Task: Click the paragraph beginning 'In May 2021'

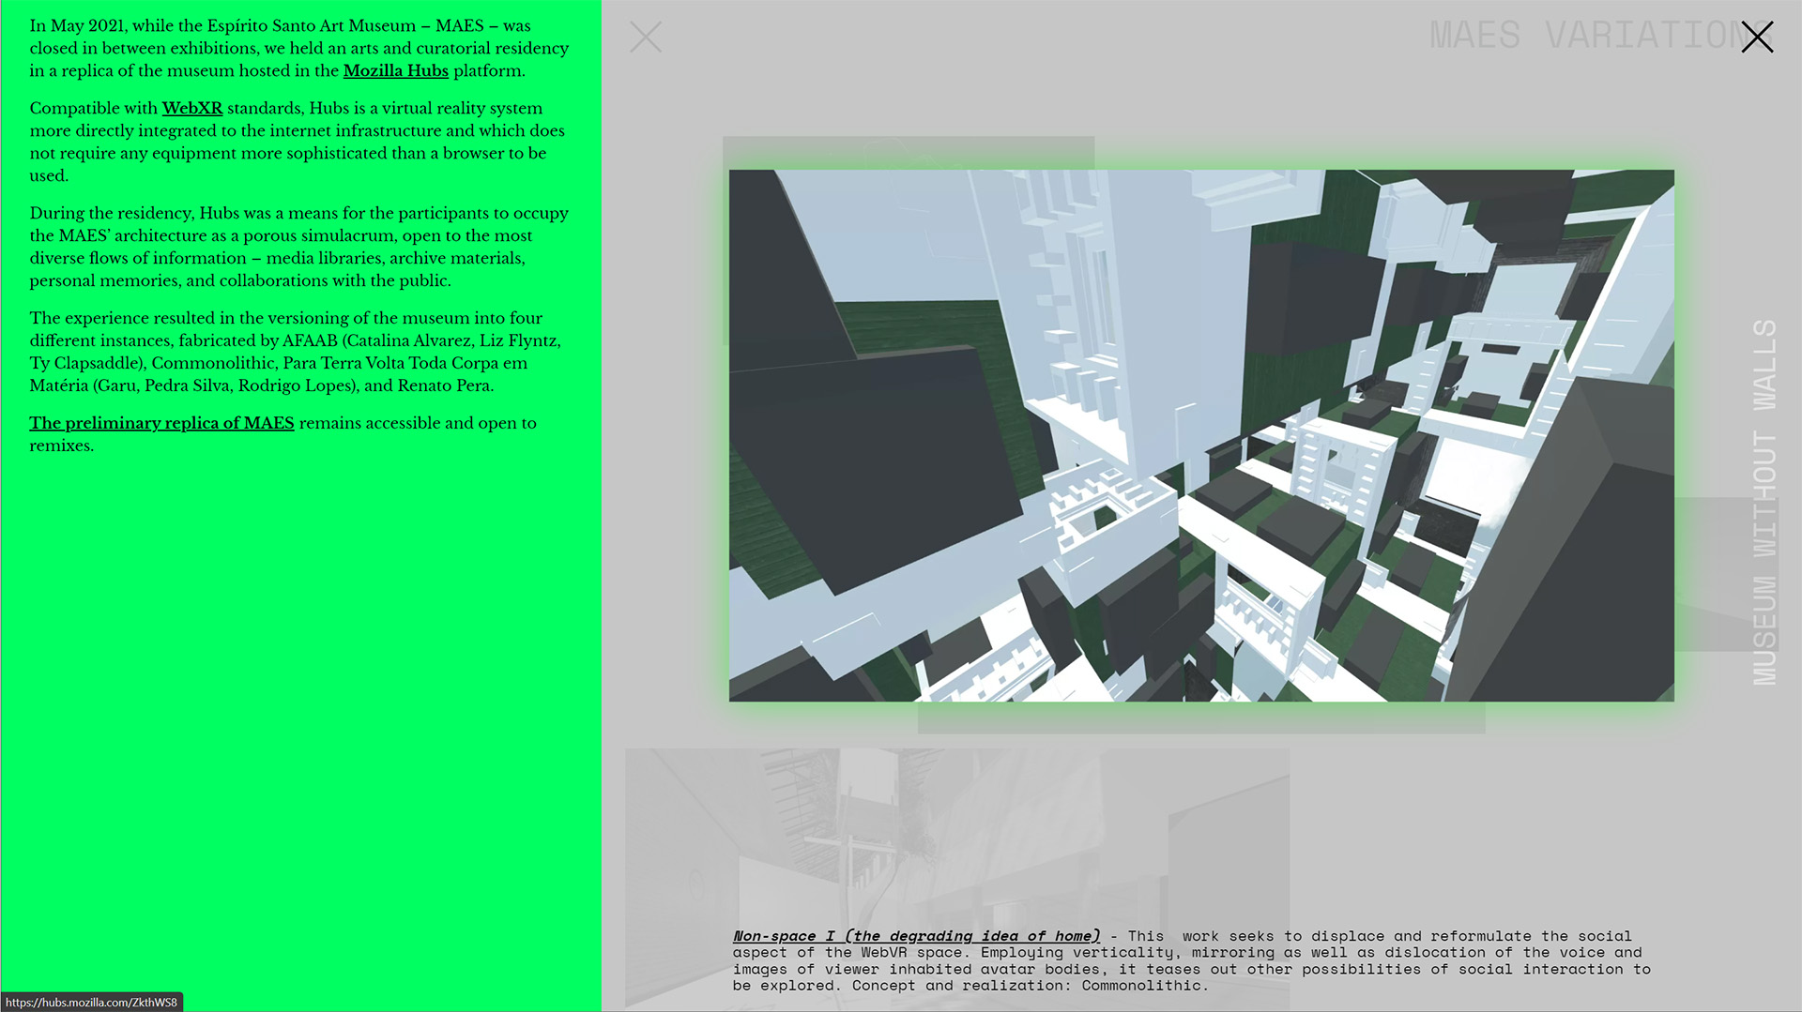Action: tap(299, 48)
